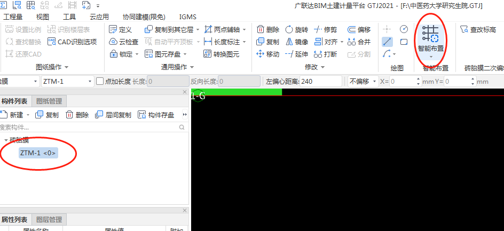Screen dimensions: 504x231
Task: Click the 删除 delete tool in ribbon
Action: pos(268,29)
